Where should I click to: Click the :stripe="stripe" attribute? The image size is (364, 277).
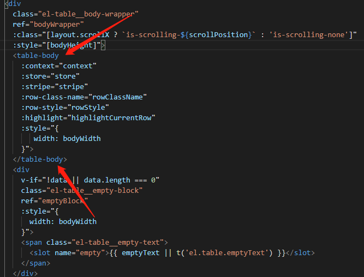tap(55, 87)
